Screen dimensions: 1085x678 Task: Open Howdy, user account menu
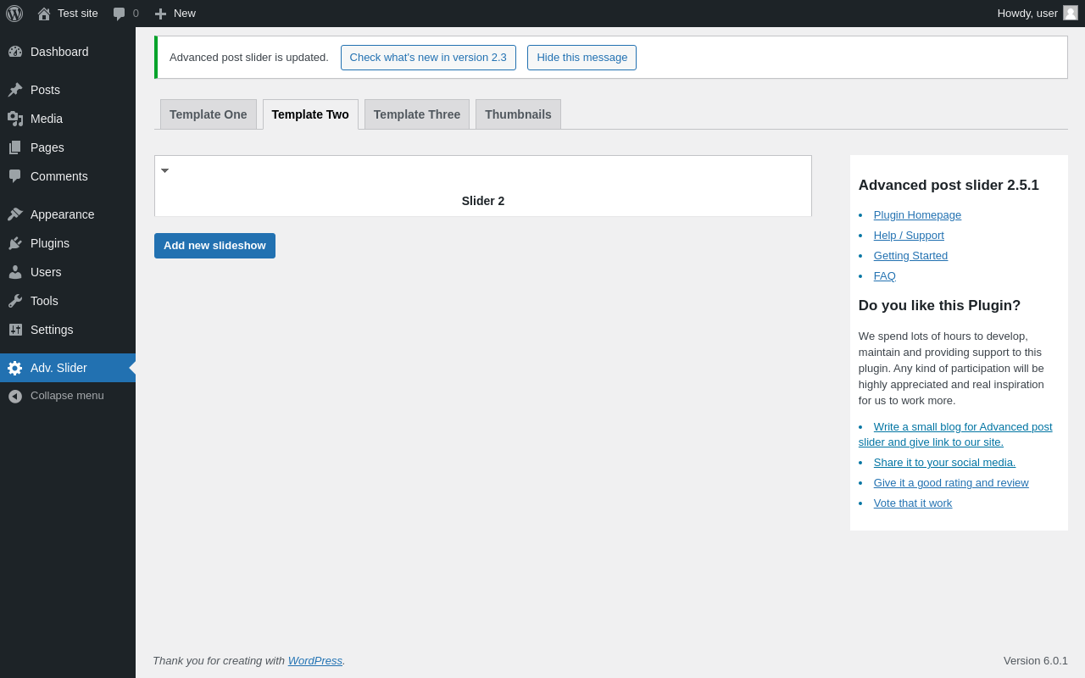[x=1037, y=14]
